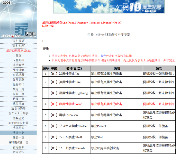The width and height of the screenshot is (180, 154).
Task: Open the 天幻专题 sidebar link
Action: 18,46
